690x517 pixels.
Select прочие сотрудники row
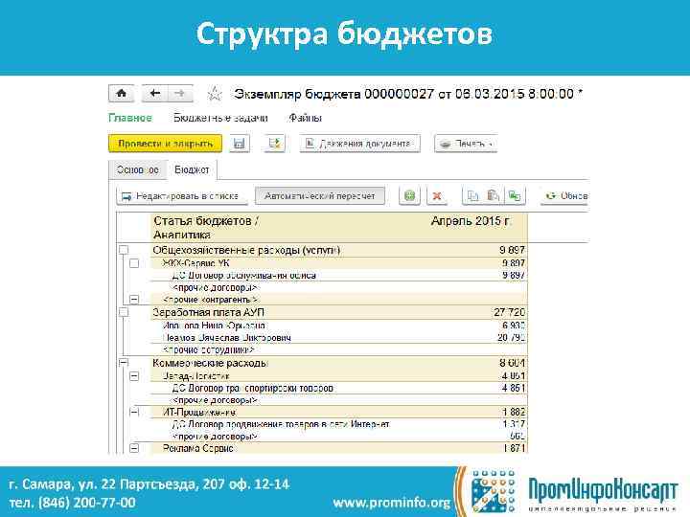click(339, 350)
